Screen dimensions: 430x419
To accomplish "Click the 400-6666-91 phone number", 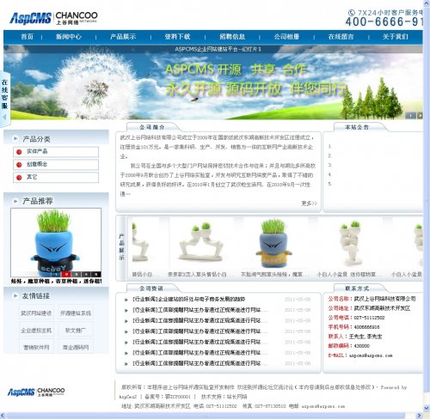I will (x=384, y=21).
